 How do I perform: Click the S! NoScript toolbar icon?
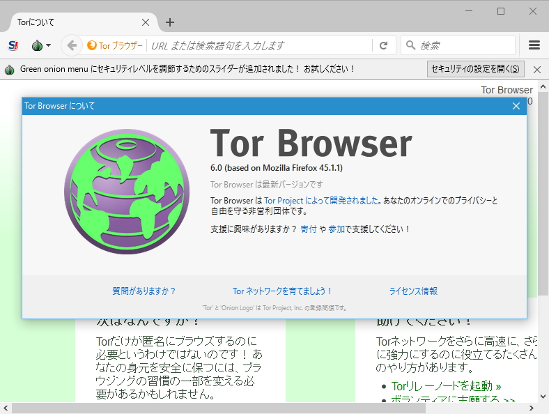[13, 45]
